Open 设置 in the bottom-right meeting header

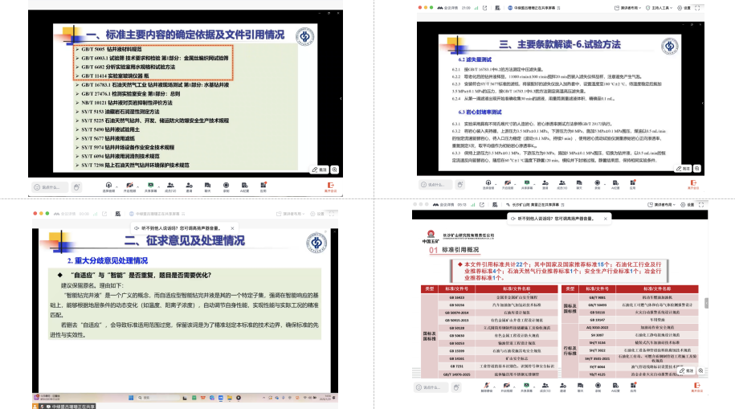pos(684,213)
